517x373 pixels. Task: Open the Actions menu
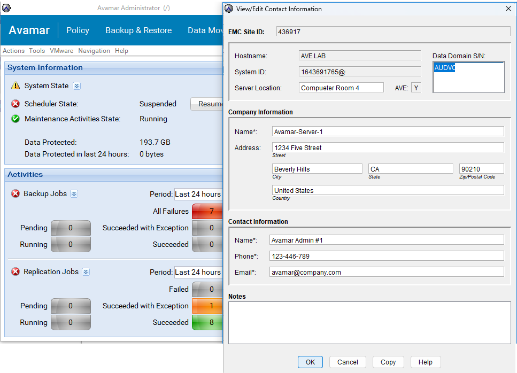click(x=14, y=51)
